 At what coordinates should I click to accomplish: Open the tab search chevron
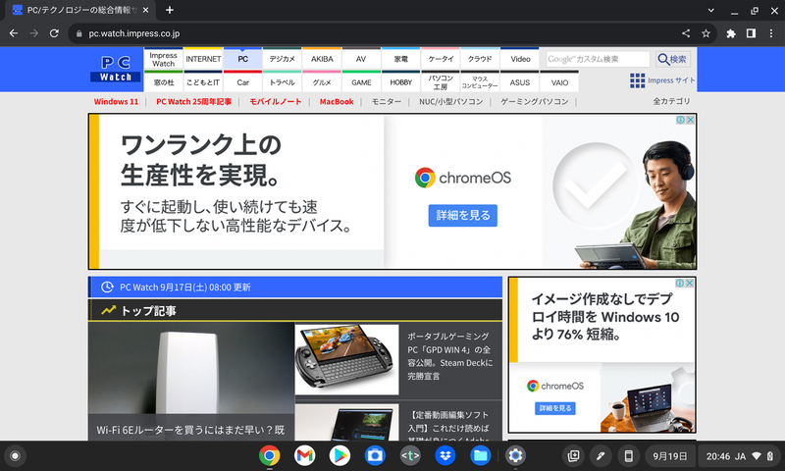click(x=710, y=10)
